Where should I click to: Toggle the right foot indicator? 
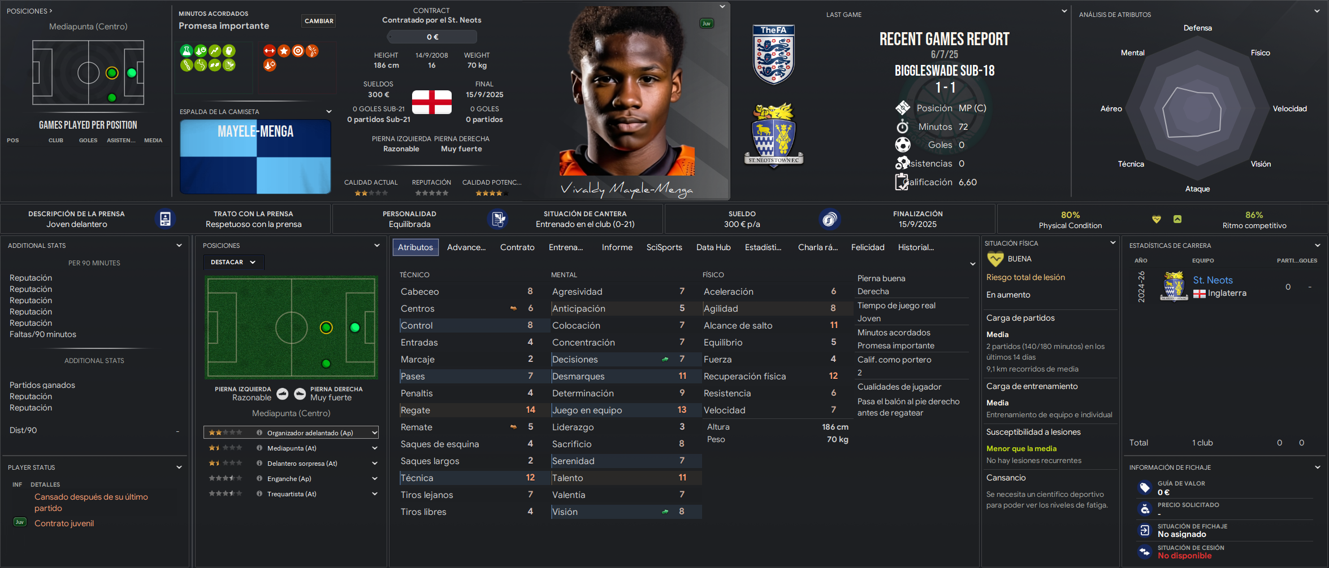pyautogui.click(x=300, y=394)
